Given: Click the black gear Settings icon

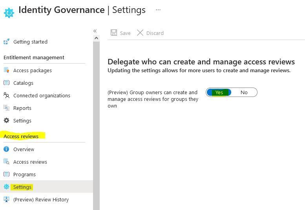Looking at the screenshot, I should pyautogui.click(x=6, y=121).
